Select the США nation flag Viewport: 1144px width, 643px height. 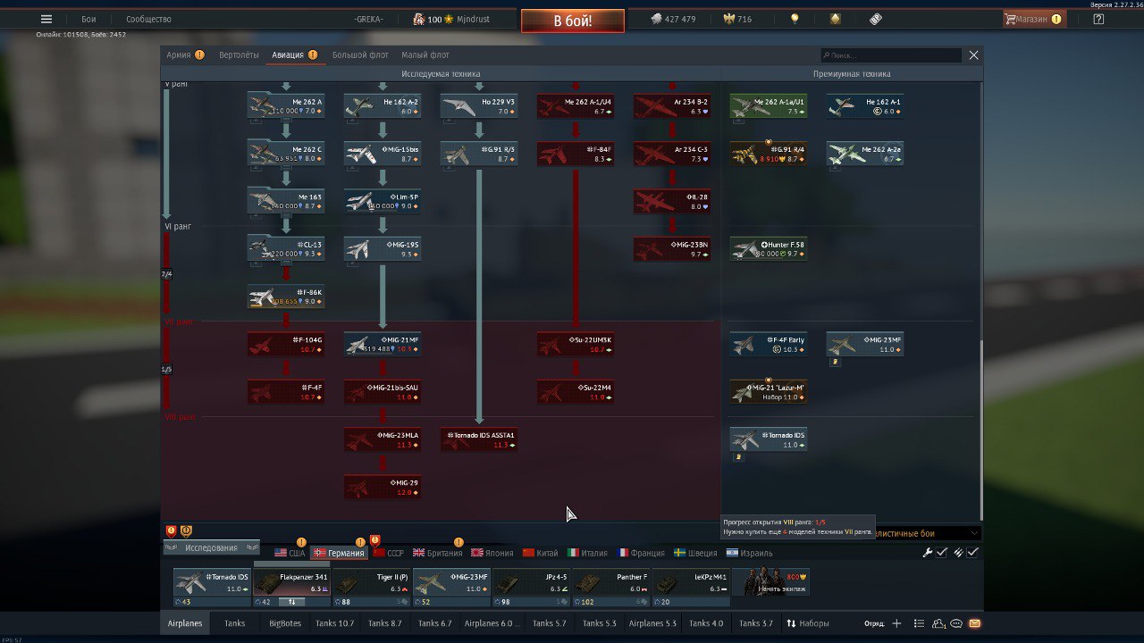click(290, 553)
